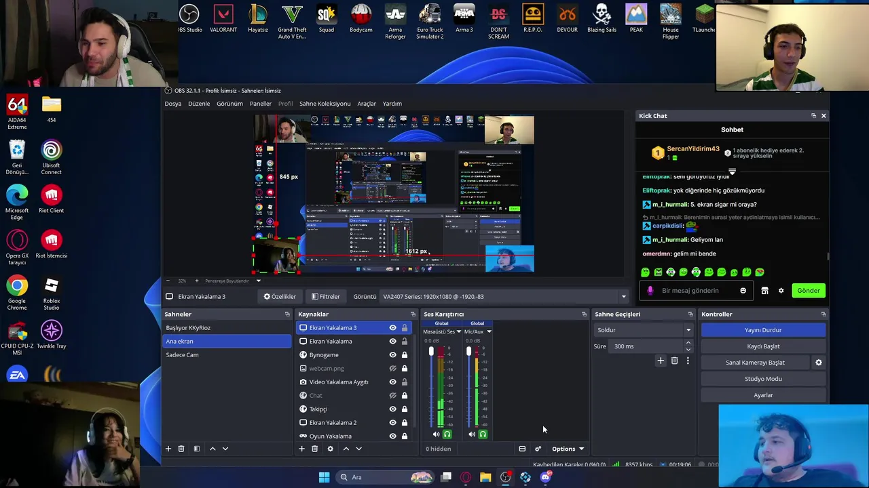
Task: Enable Stüdyo Modu
Action: click(763, 379)
